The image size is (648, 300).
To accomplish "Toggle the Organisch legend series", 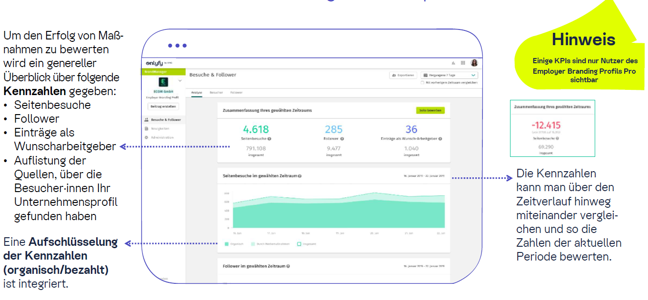I will click(x=227, y=244).
